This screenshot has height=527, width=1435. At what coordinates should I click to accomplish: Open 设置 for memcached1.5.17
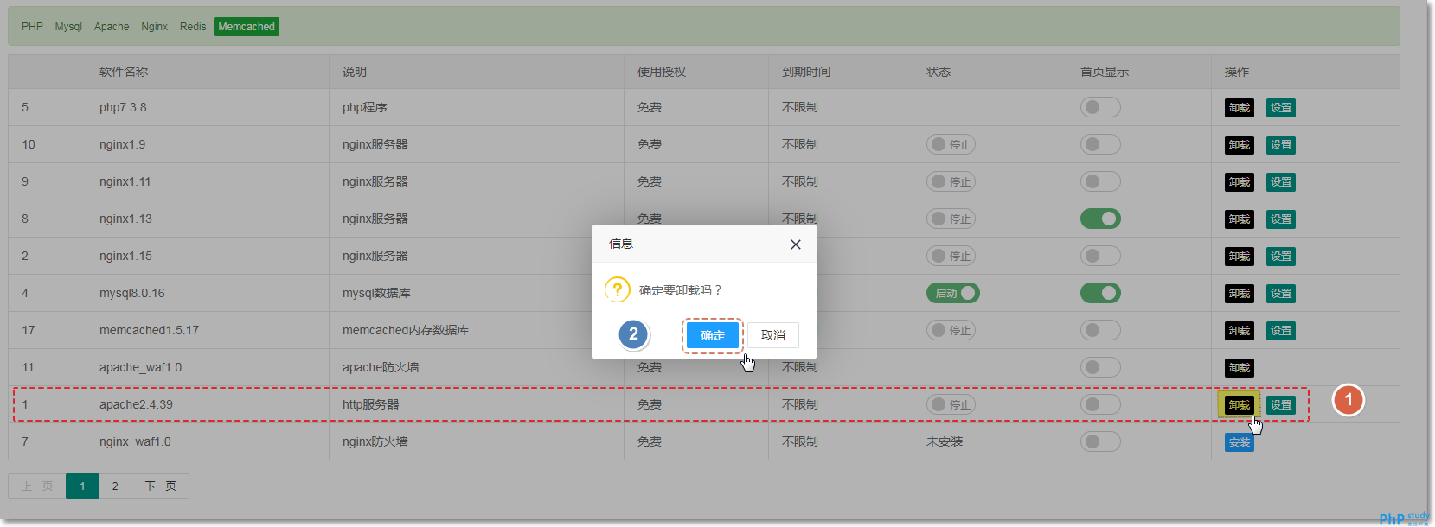pos(1280,330)
